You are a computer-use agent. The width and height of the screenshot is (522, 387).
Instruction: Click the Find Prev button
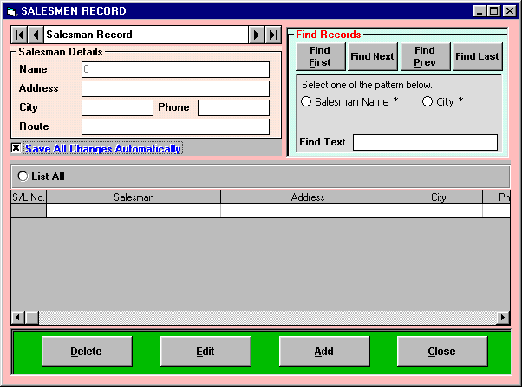[x=425, y=56]
